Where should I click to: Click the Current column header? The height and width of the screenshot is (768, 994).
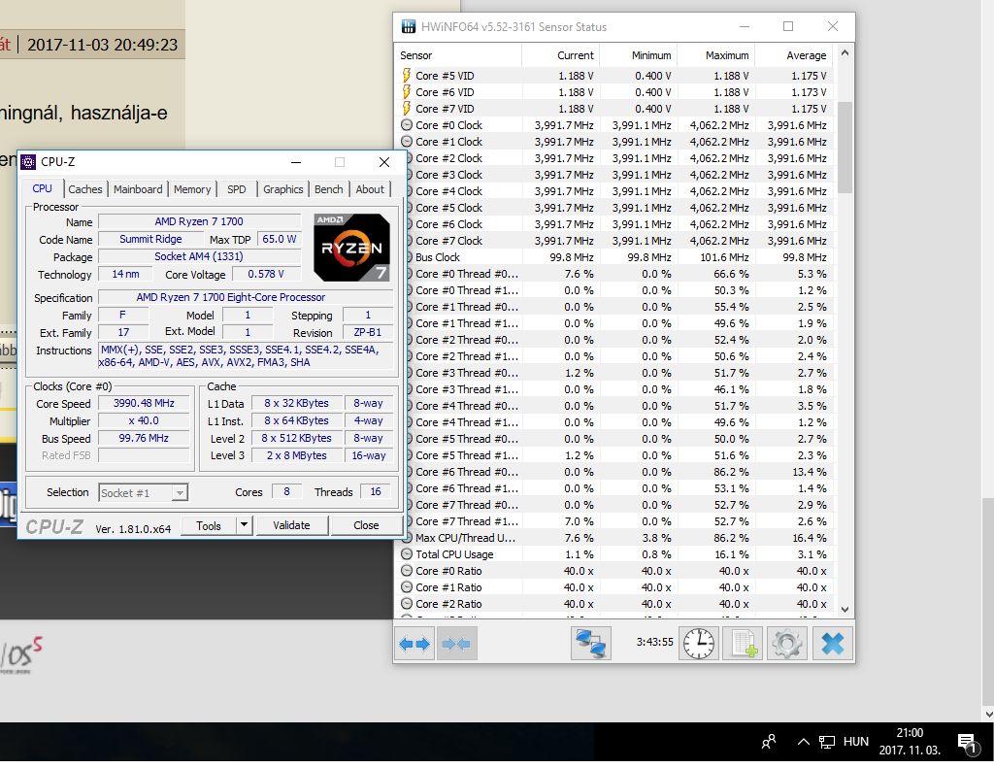(x=560, y=55)
